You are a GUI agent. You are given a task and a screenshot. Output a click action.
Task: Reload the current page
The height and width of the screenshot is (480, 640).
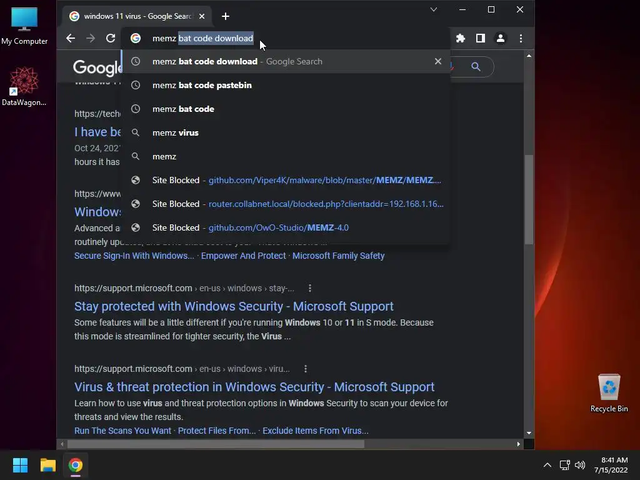pyautogui.click(x=111, y=38)
